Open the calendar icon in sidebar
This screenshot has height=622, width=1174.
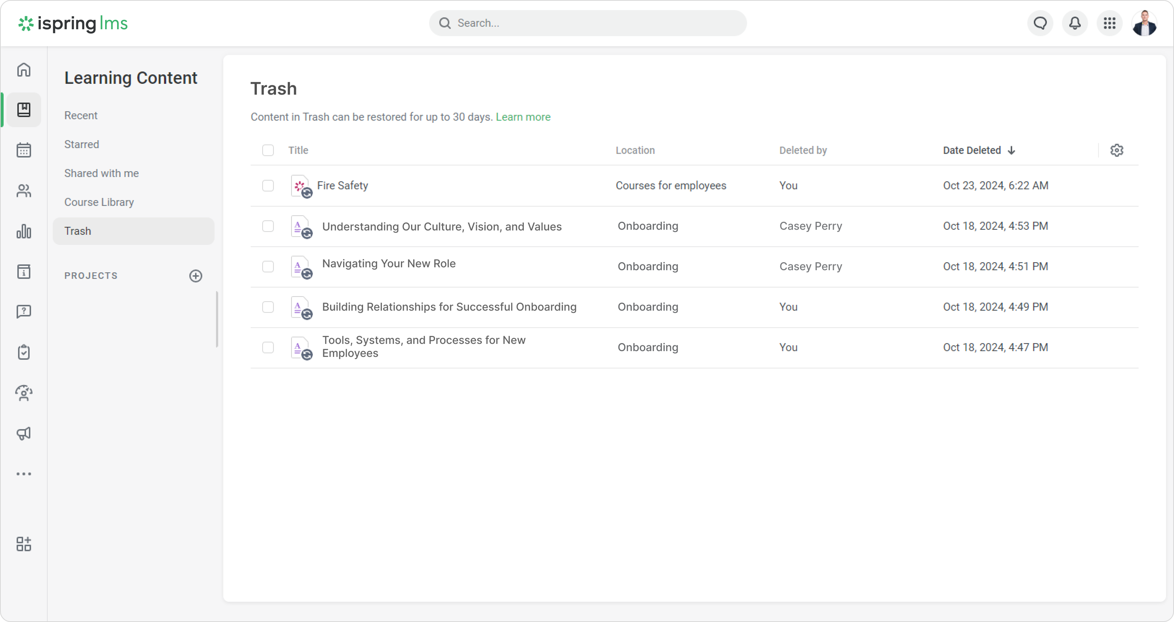(x=24, y=150)
